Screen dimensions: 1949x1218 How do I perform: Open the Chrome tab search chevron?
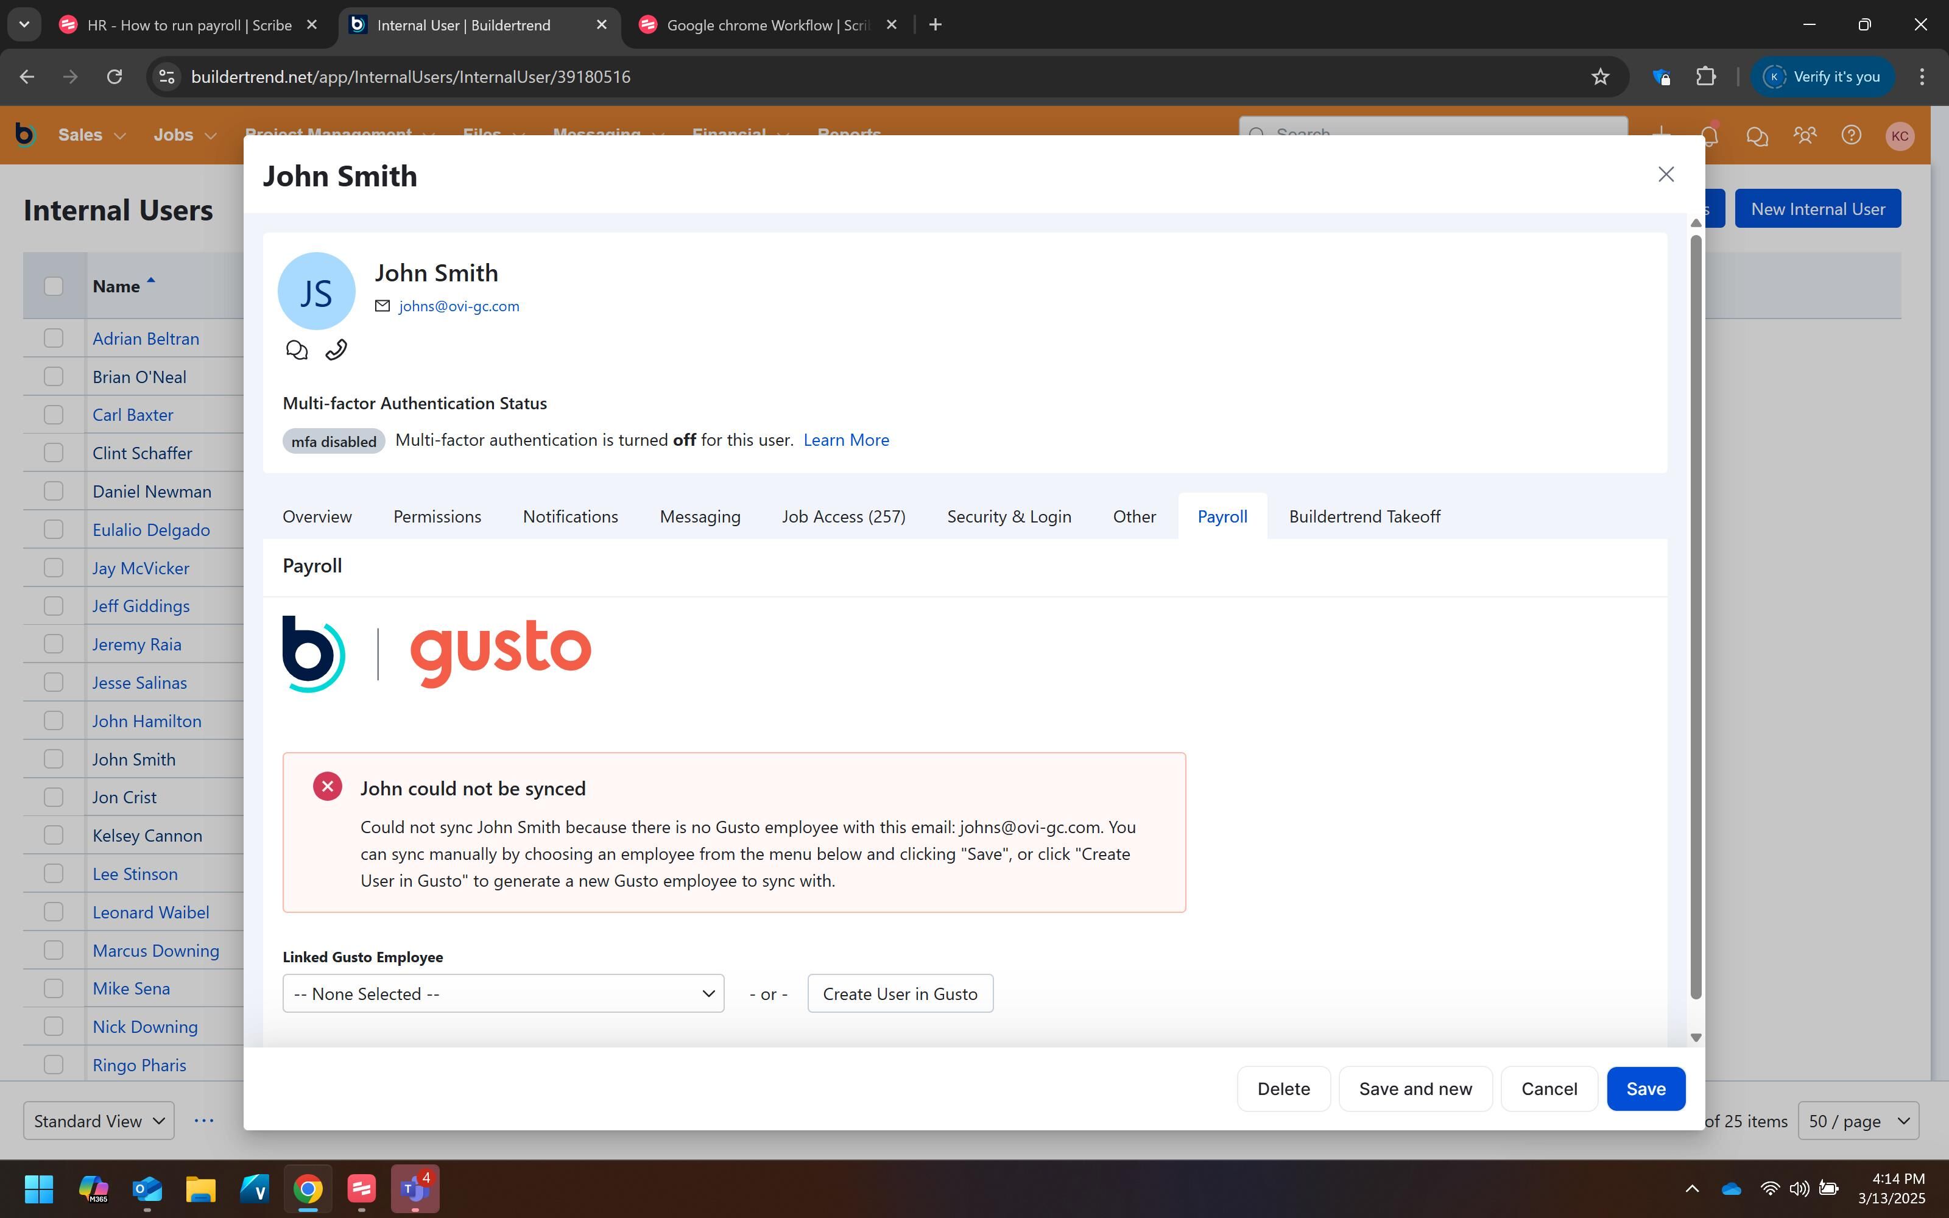pyautogui.click(x=24, y=25)
